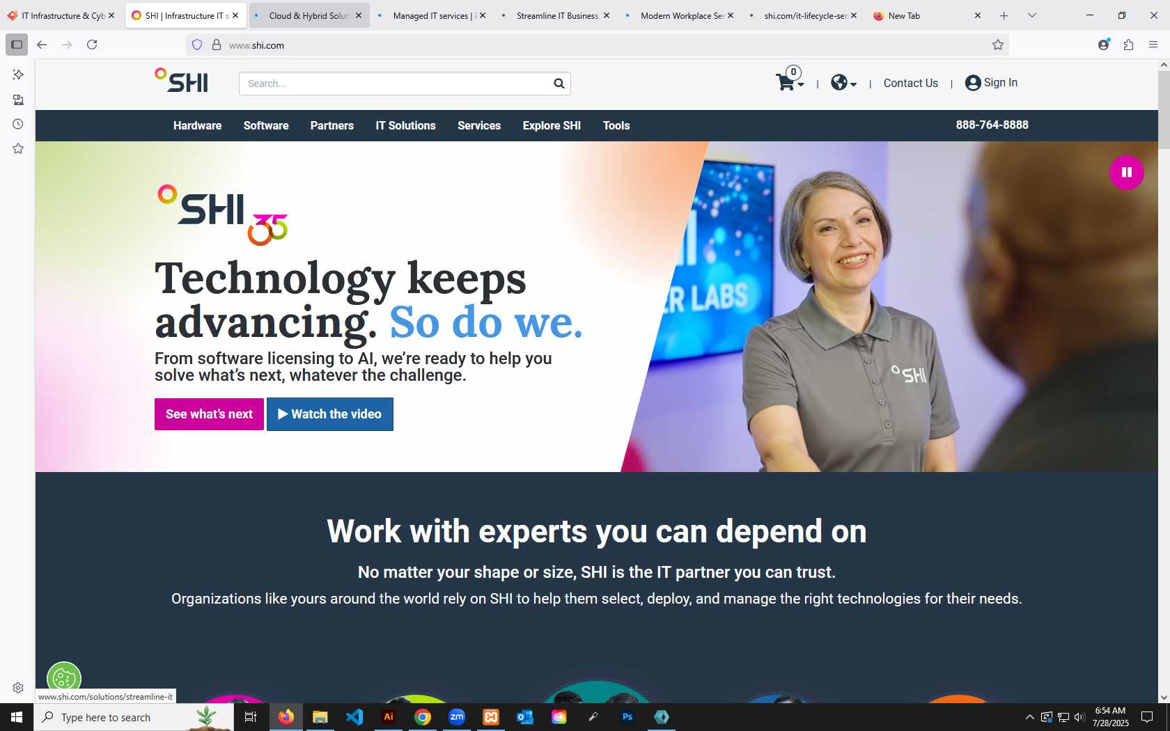Open Zoom from taskbar
This screenshot has height=731, width=1170.
point(457,717)
